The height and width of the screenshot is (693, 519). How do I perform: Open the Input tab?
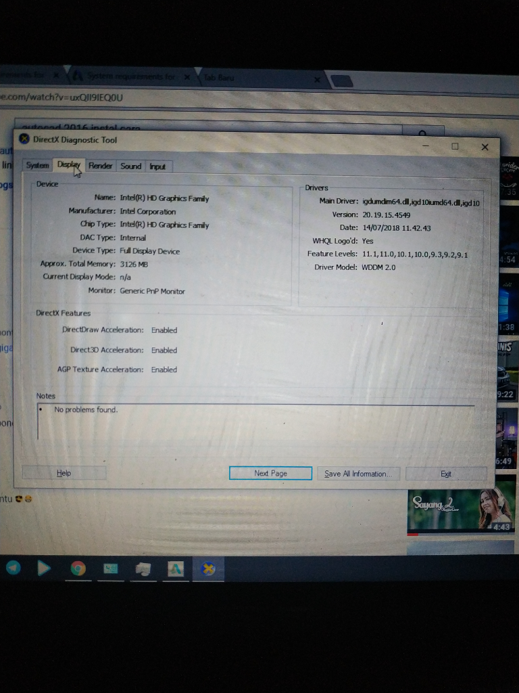click(x=157, y=166)
